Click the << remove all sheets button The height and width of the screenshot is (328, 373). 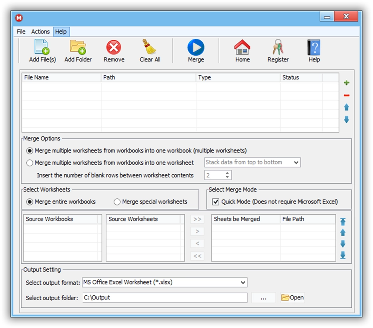pyautogui.click(x=197, y=256)
